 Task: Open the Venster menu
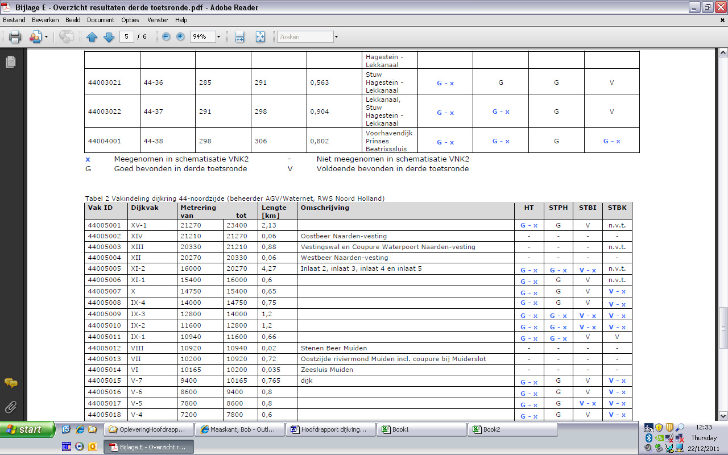point(158,20)
